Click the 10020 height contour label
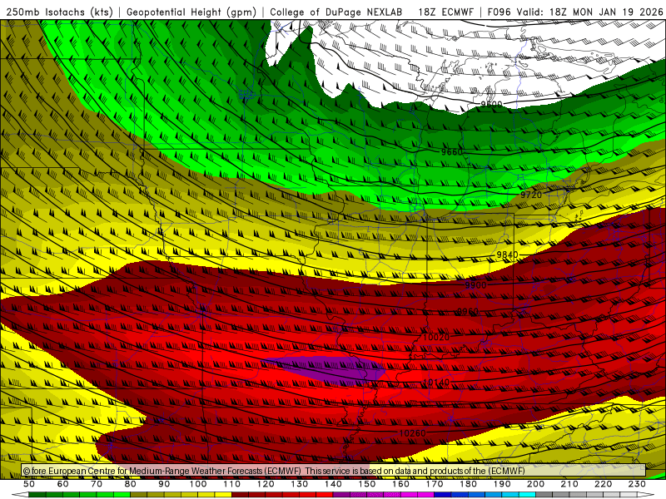The height and width of the screenshot is (499, 666). tap(436, 338)
